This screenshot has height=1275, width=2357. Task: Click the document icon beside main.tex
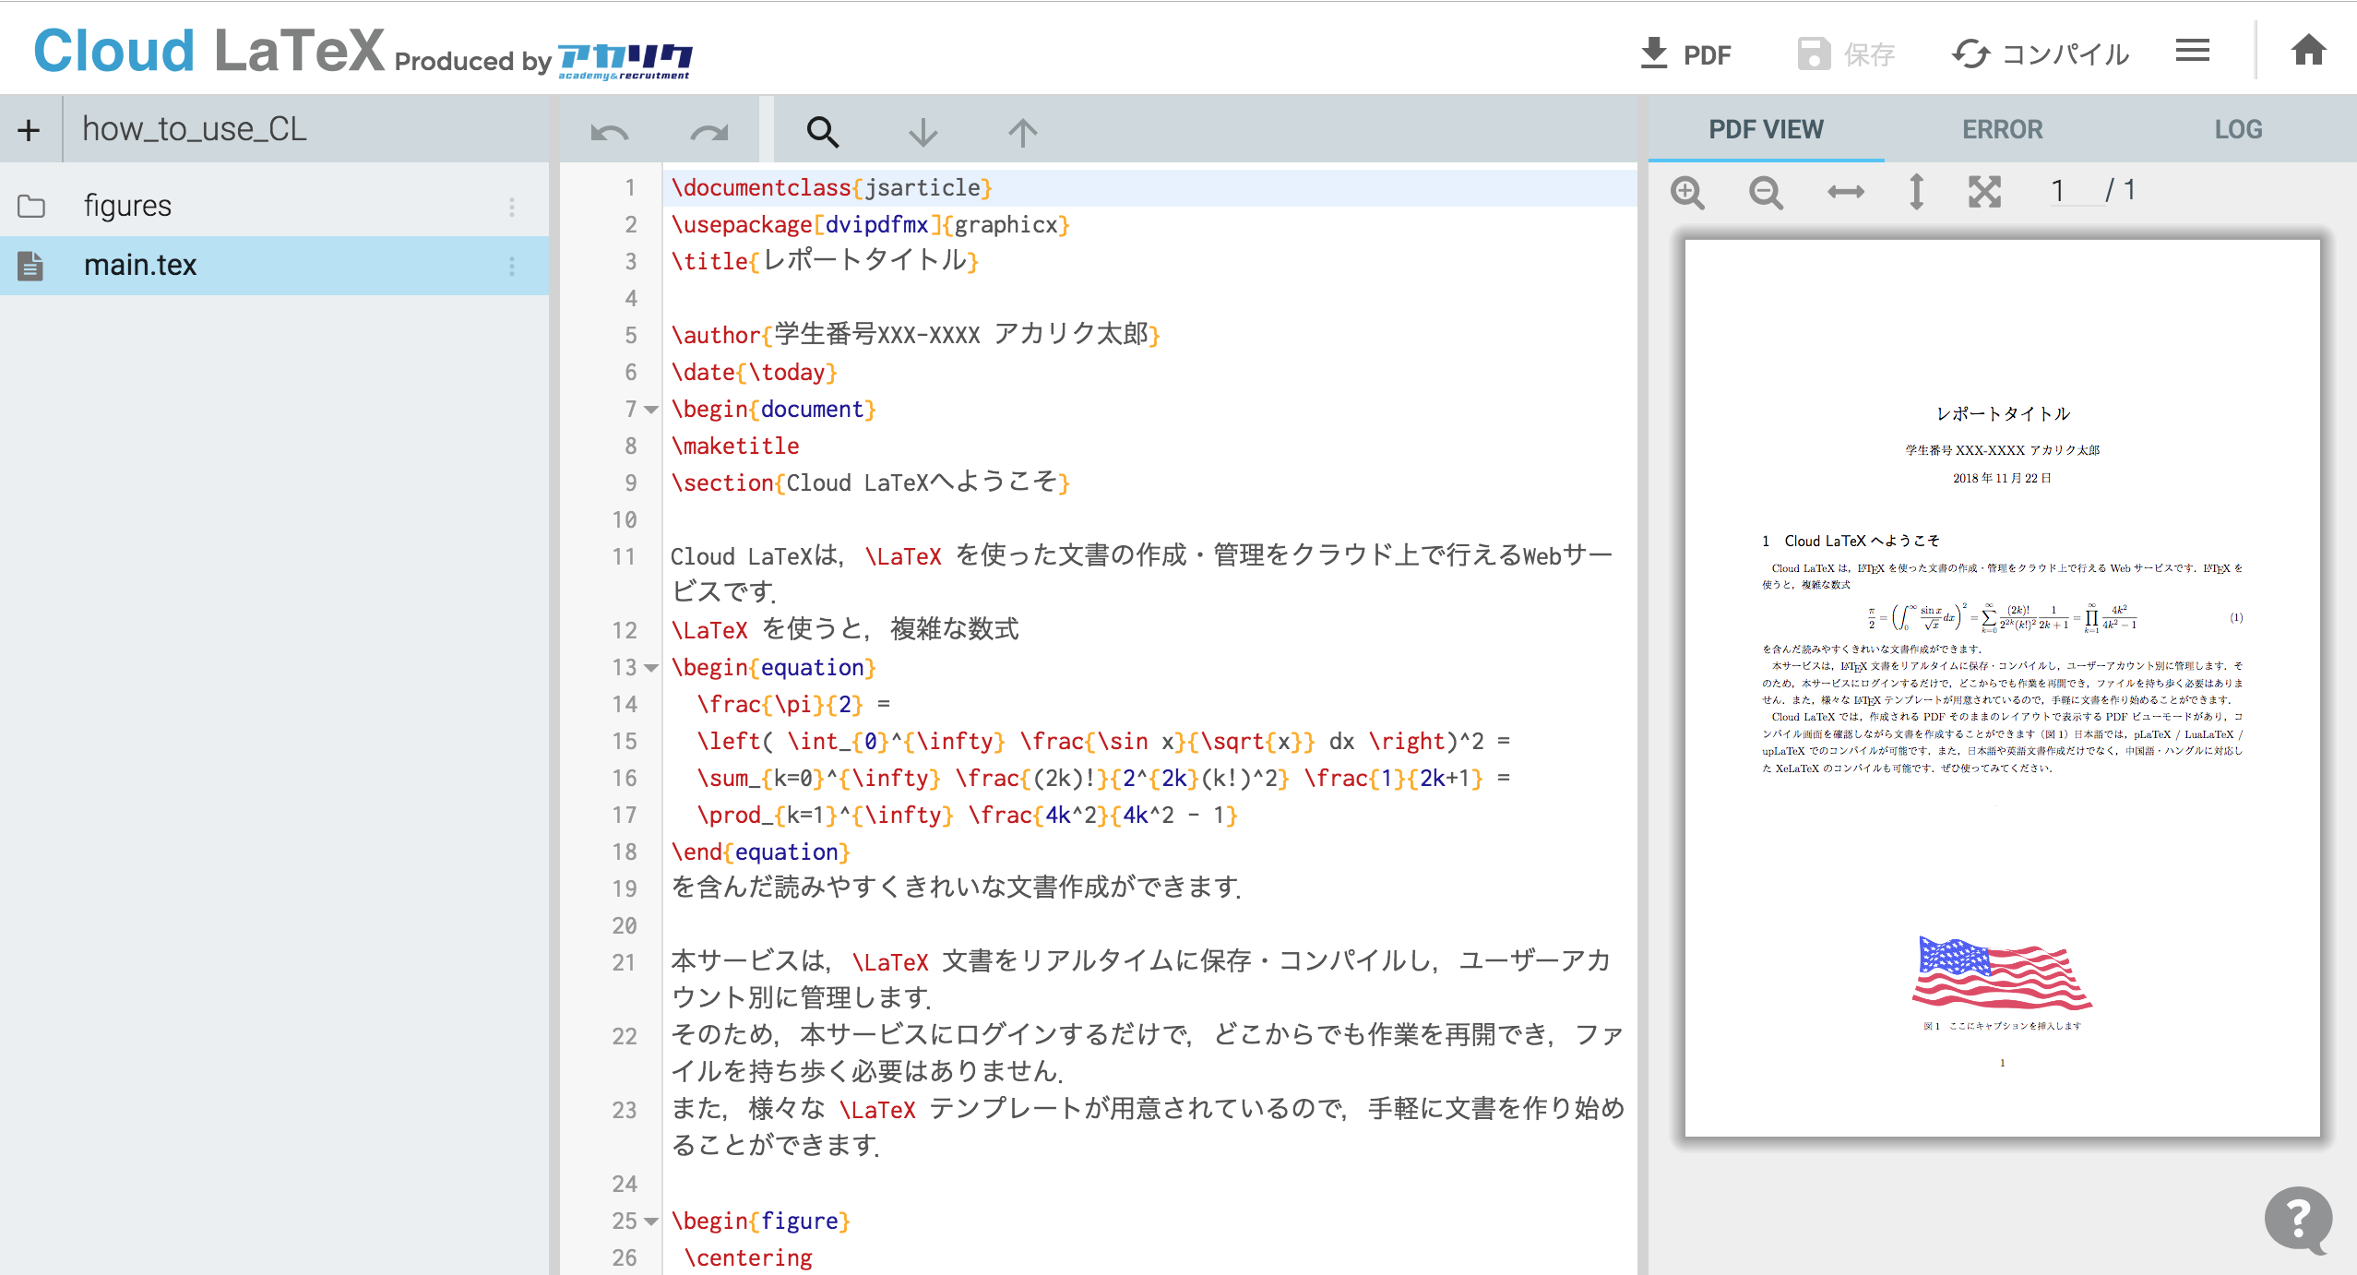[x=30, y=266]
